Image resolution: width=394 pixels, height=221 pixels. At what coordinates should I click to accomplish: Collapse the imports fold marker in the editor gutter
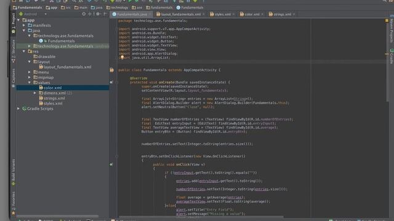pos(116,29)
